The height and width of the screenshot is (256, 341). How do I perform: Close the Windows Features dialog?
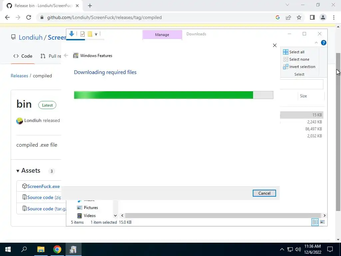coord(274,45)
